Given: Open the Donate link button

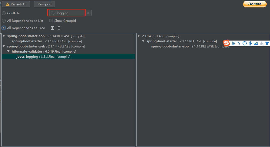Looking at the screenshot, I should click(x=255, y=4).
